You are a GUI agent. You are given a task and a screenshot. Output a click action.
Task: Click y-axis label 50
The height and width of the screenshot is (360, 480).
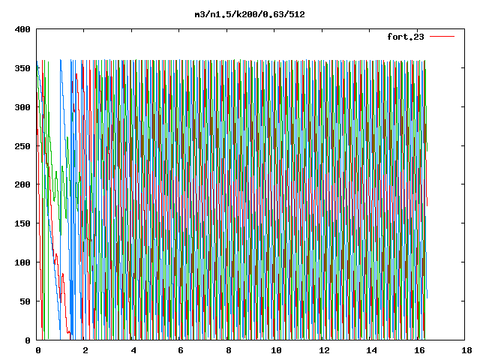25,301
